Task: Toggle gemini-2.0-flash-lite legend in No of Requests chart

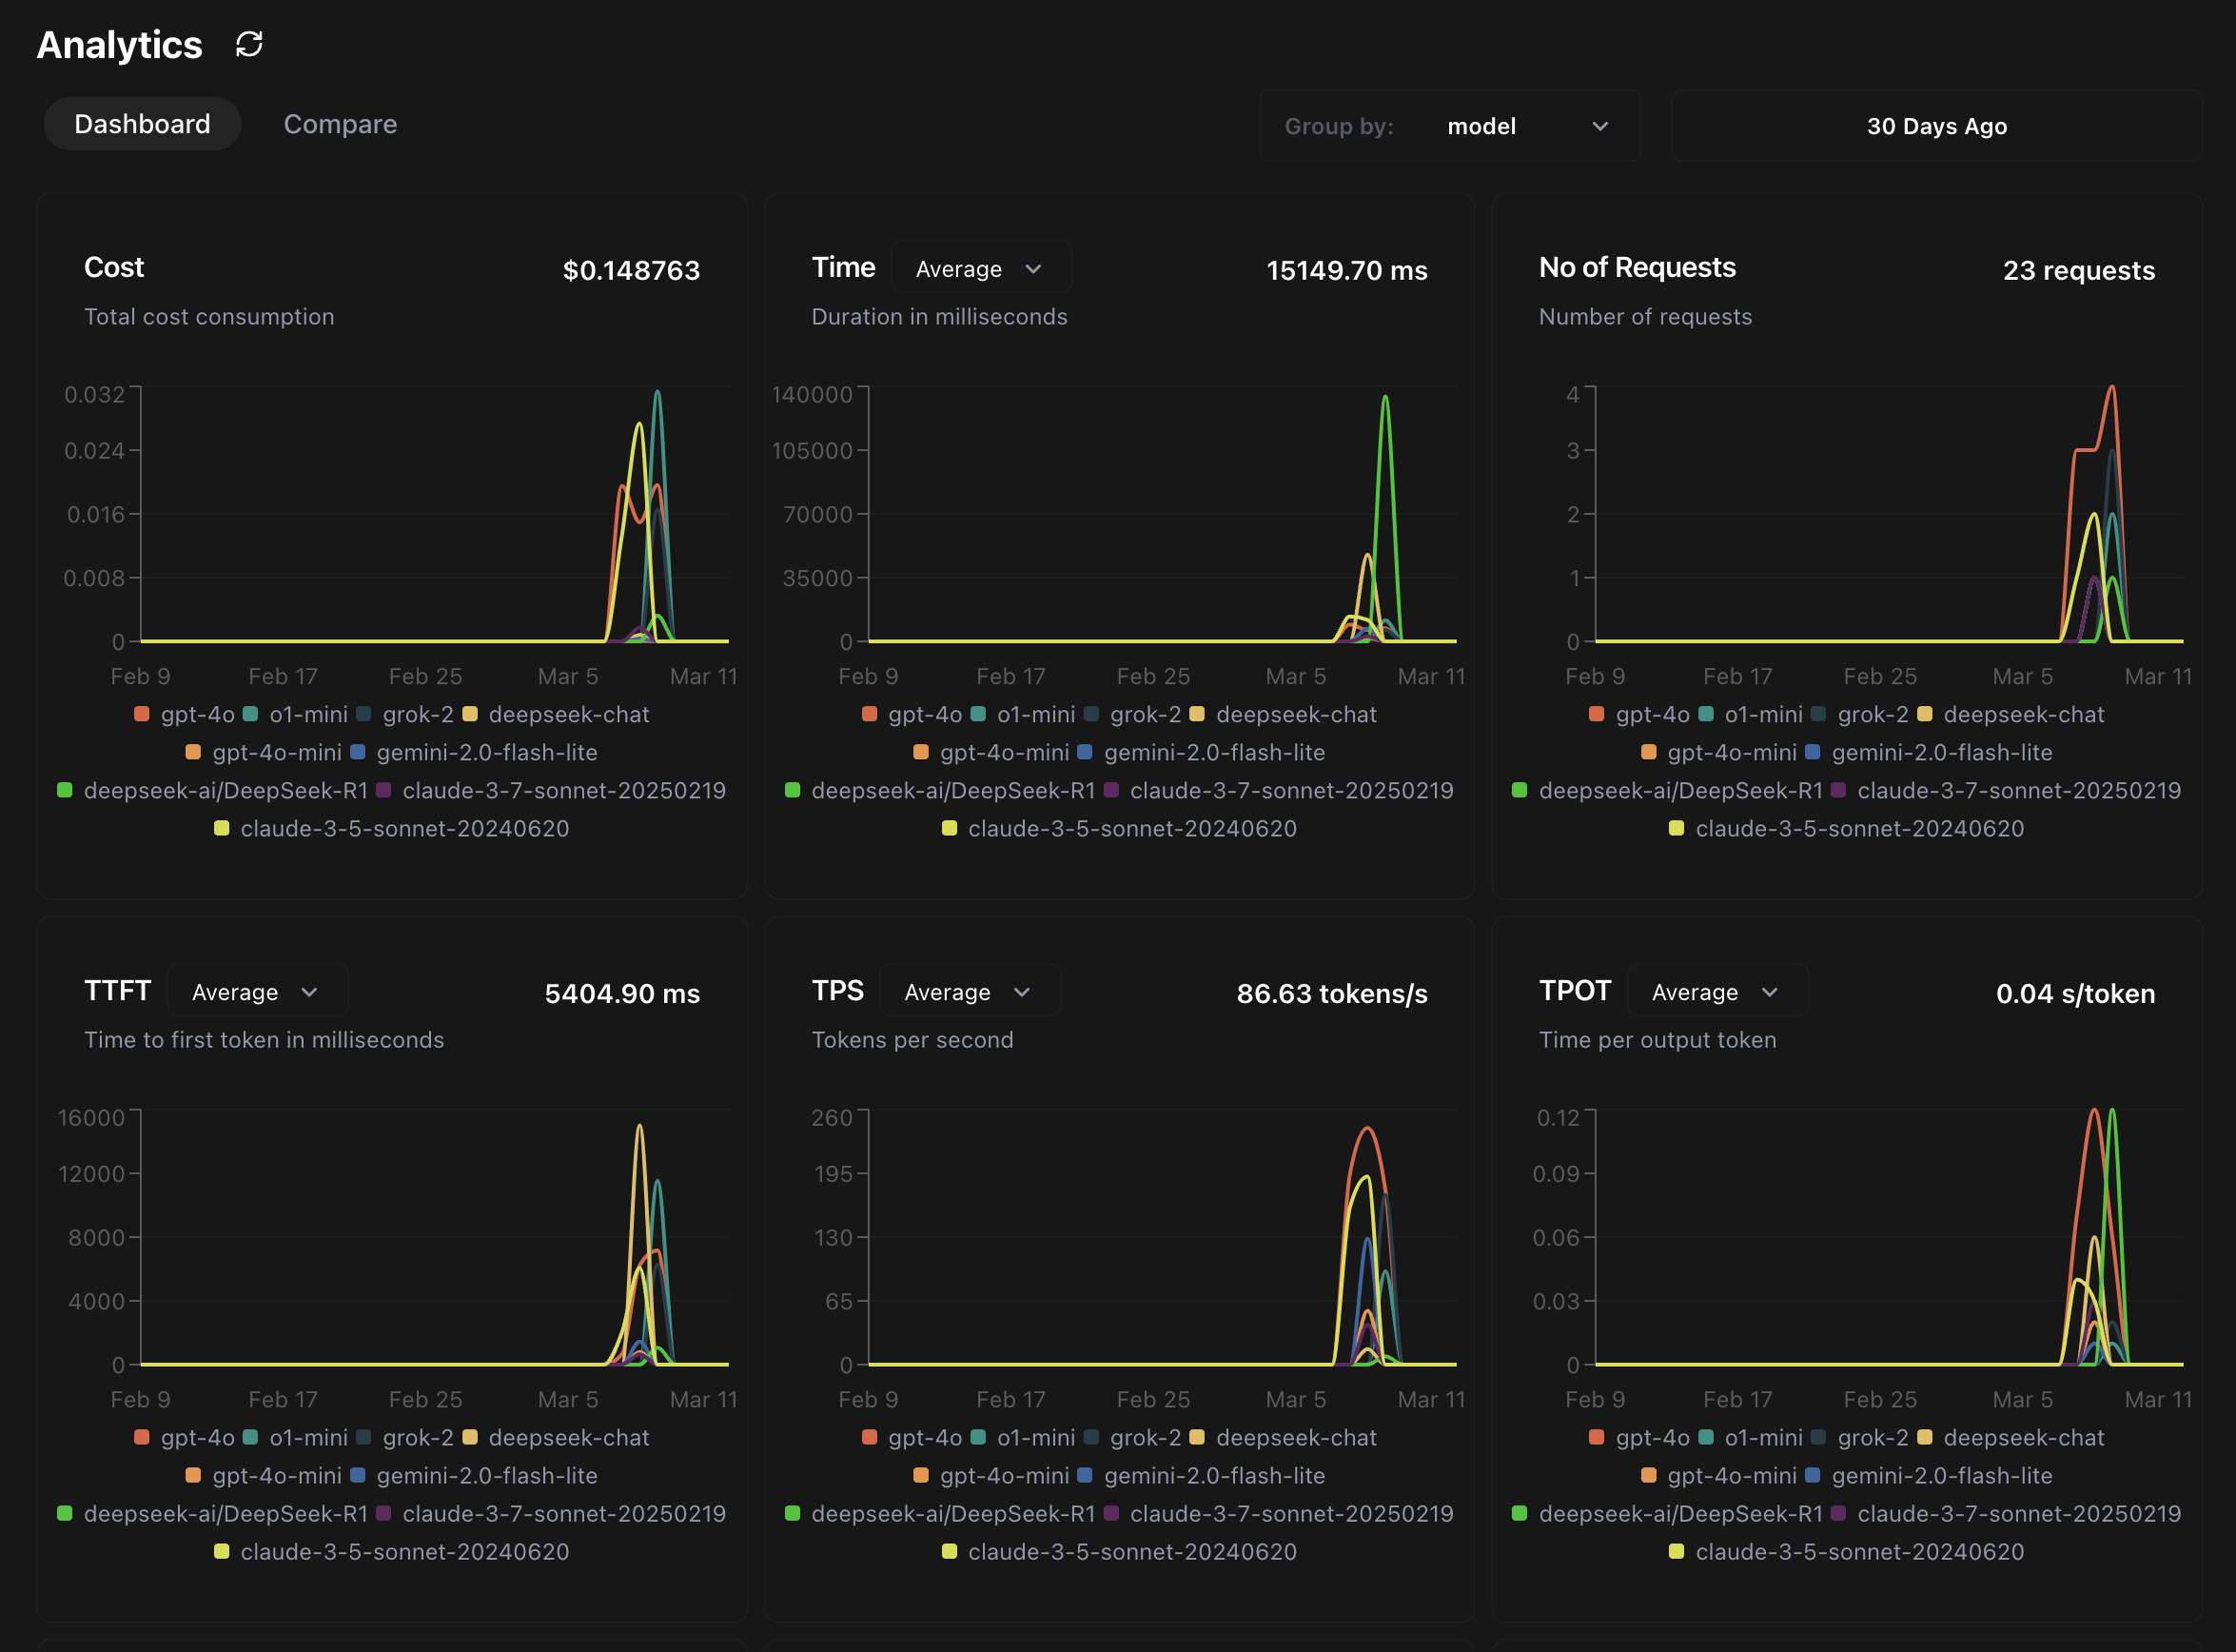Action: [x=1929, y=752]
